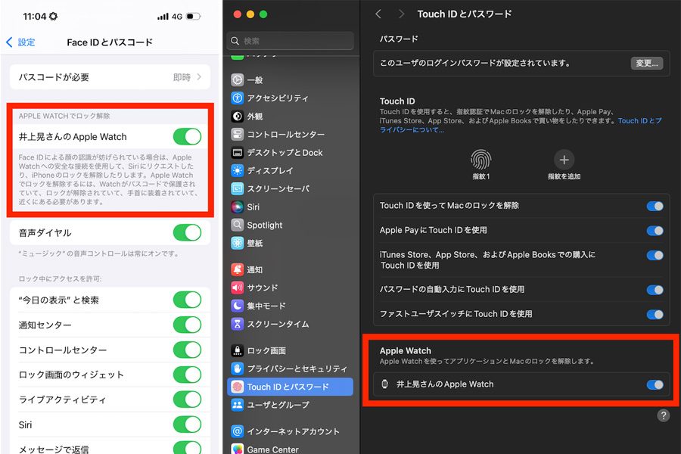Toggle 井上晃さんのApple Watch switch on iPhone
Screen dimensions: 681x454
[187, 136]
